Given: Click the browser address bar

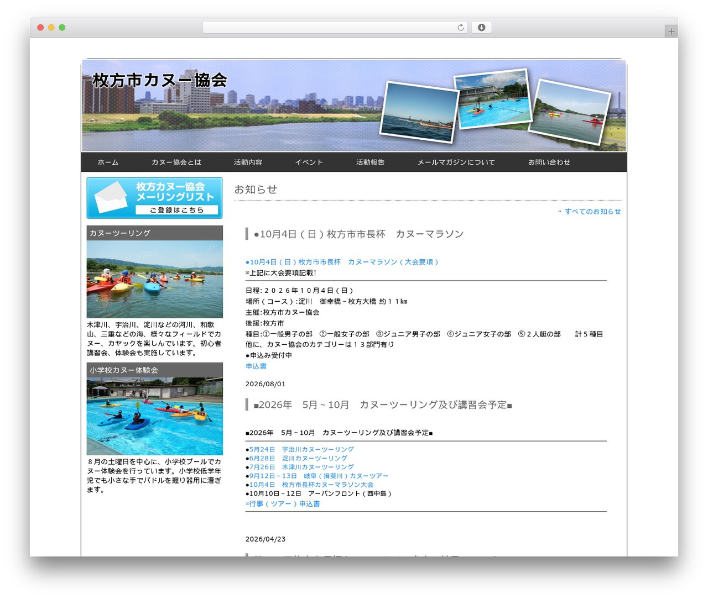Looking at the screenshot, I should 335,28.
